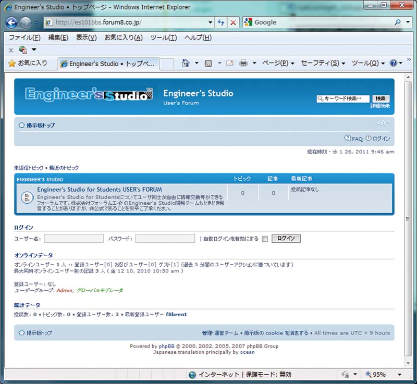The width and height of the screenshot is (417, 384).
Task: Click the キーワード検索 search box
Action: 343,98
